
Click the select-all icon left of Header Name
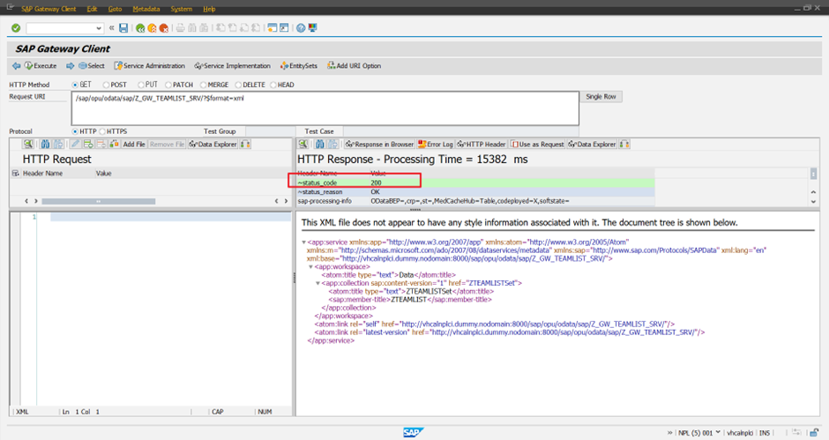pos(15,173)
